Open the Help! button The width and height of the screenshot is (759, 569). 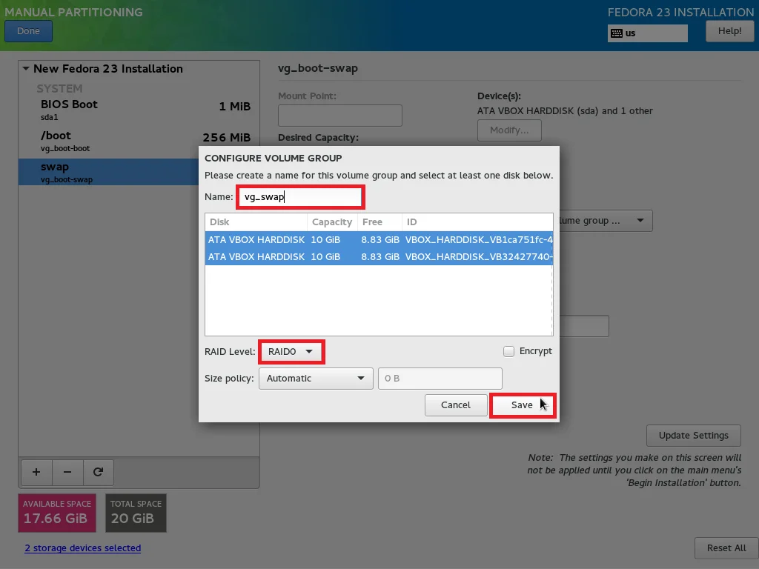pos(729,31)
